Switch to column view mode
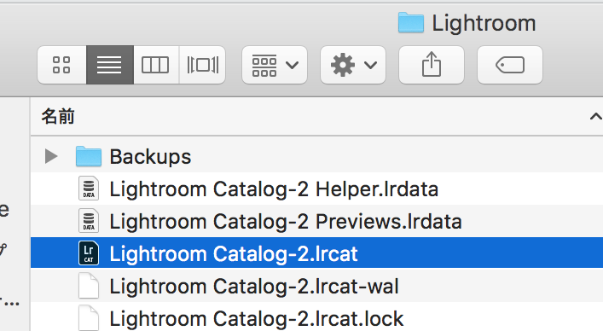 (x=156, y=65)
